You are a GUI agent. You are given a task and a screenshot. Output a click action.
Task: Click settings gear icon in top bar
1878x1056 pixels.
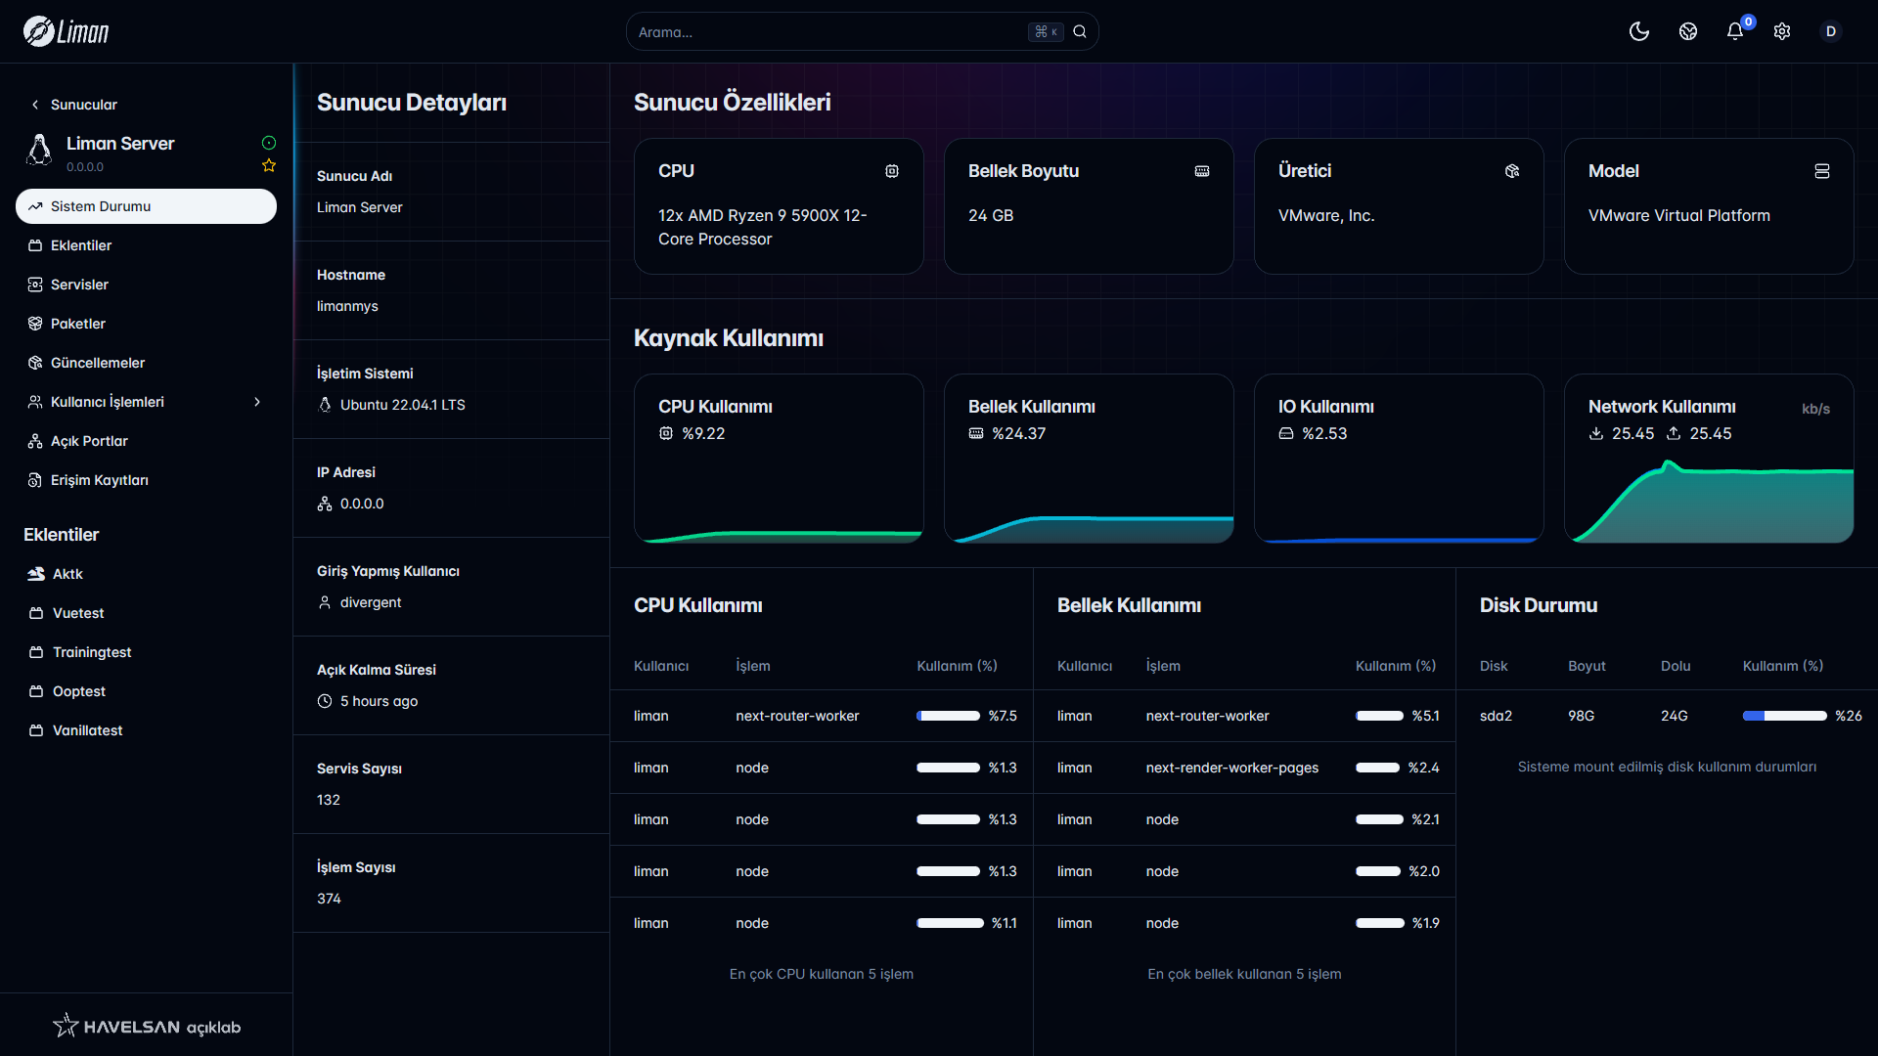coord(1782,31)
